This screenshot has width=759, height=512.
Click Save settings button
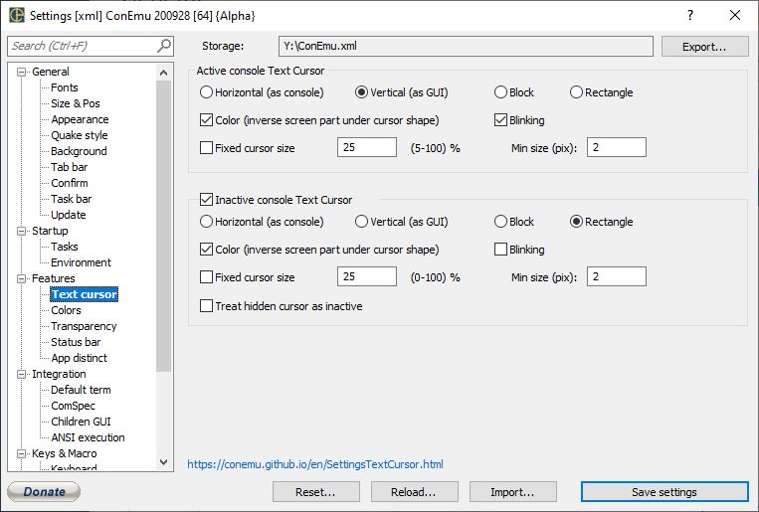[664, 492]
